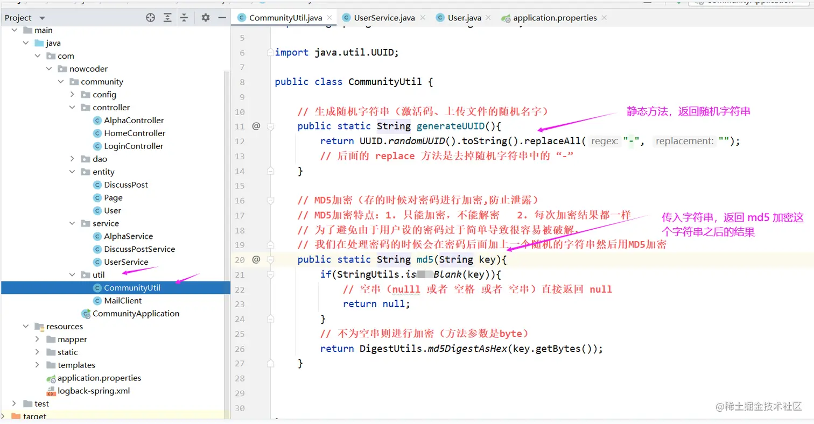Viewport: 814px width, 424px height.
Task: Open Project panel settings gear
Action: click(x=205, y=18)
